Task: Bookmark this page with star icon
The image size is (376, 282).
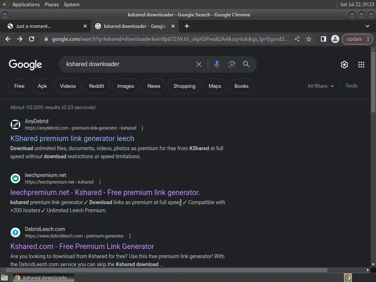Action: pyautogui.click(x=309, y=39)
